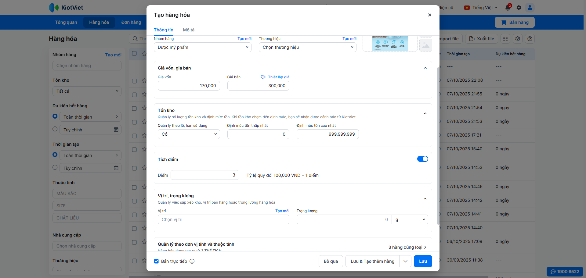Image resolution: width=586 pixels, height=278 pixels.
Task: Click the user account avatar icon
Action: pyautogui.click(x=530, y=8)
